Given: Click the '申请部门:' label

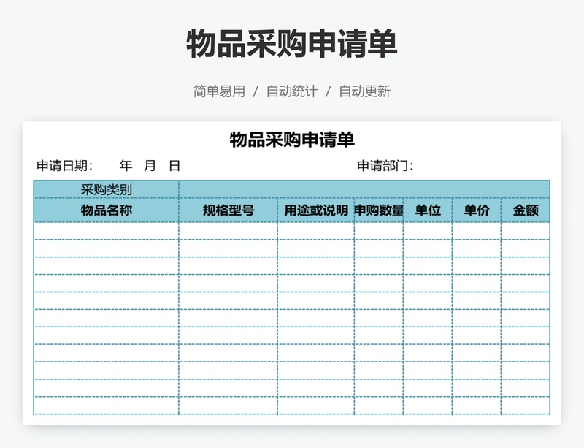Looking at the screenshot, I should 385,166.
